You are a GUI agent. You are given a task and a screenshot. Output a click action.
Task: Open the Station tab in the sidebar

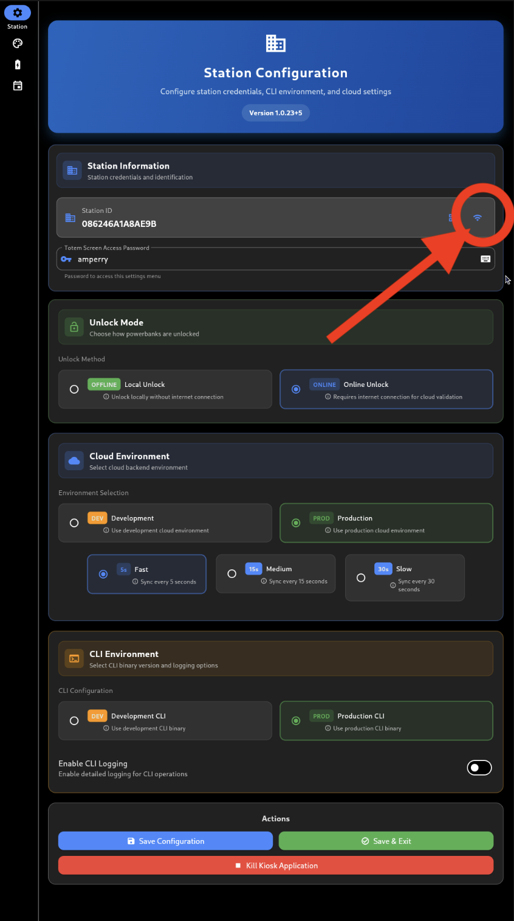(x=17, y=12)
